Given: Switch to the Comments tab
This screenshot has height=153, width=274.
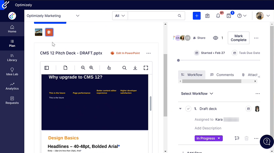Looking at the screenshot, I should point(222,75).
